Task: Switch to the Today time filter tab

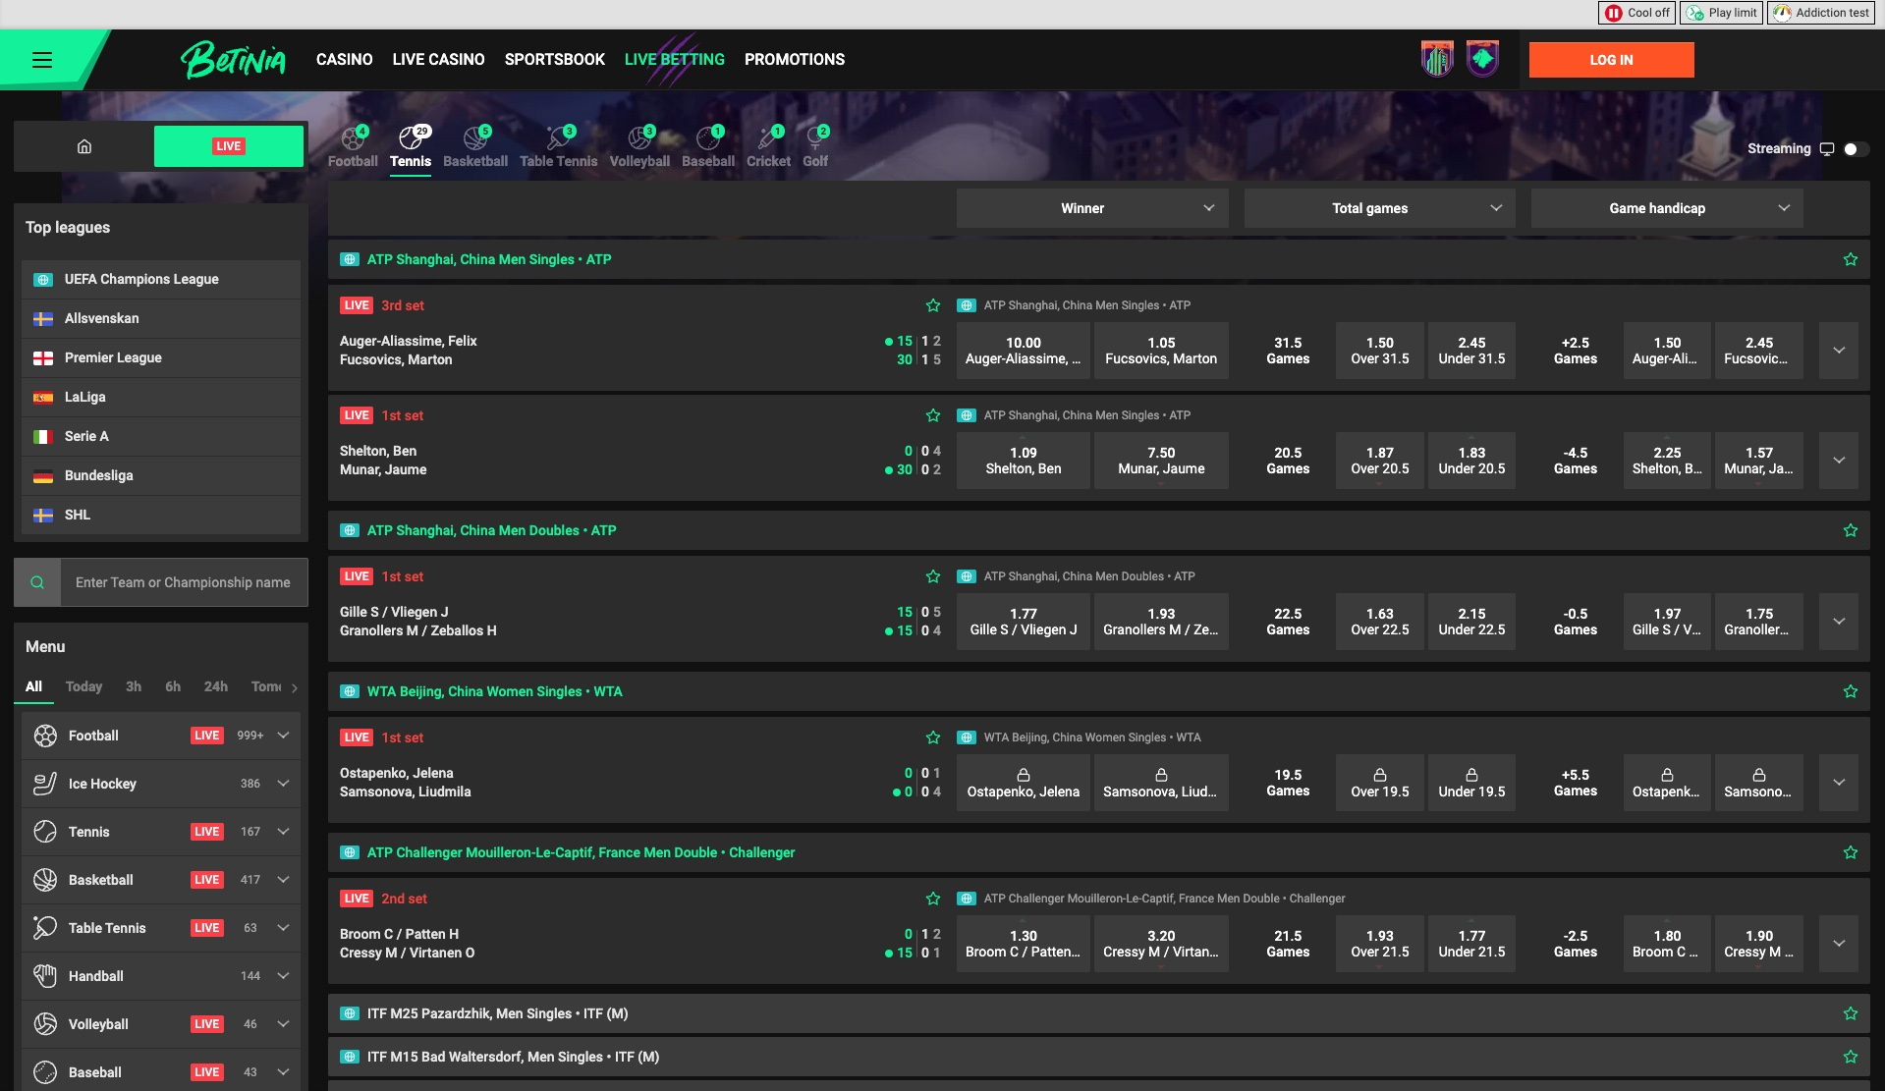Action: pyautogui.click(x=83, y=686)
